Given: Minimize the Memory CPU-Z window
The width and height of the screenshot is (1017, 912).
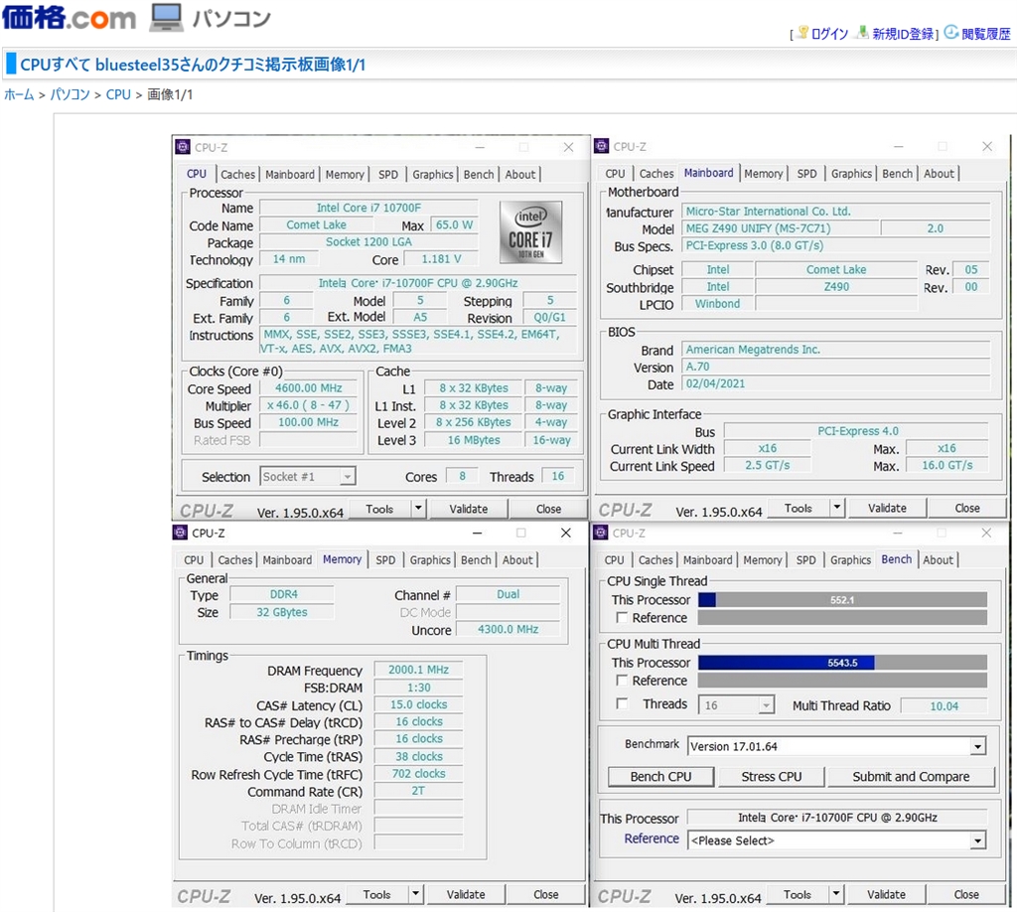Looking at the screenshot, I should point(478,533).
